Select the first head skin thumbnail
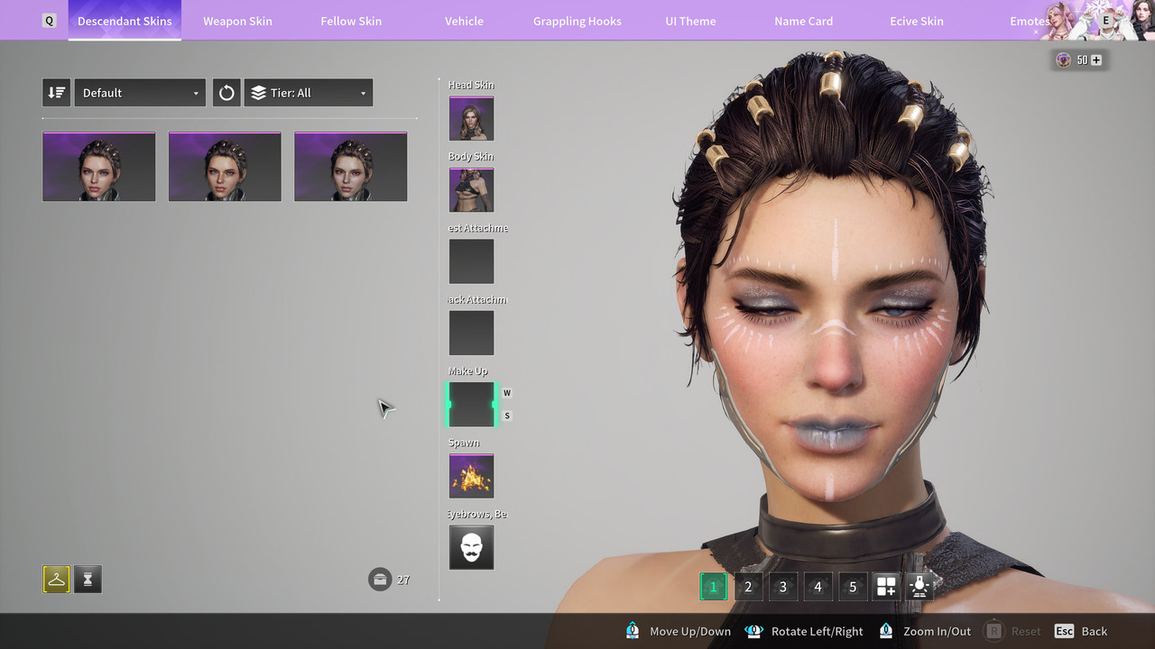 (x=98, y=167)
